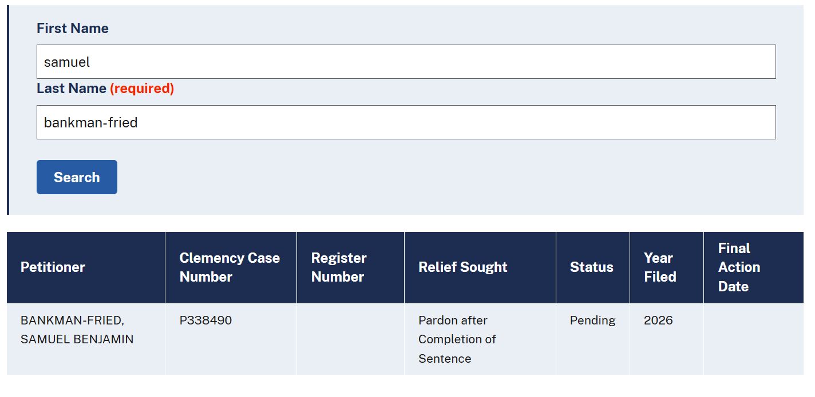Click the Last Name input field

[x=406, y=122]
